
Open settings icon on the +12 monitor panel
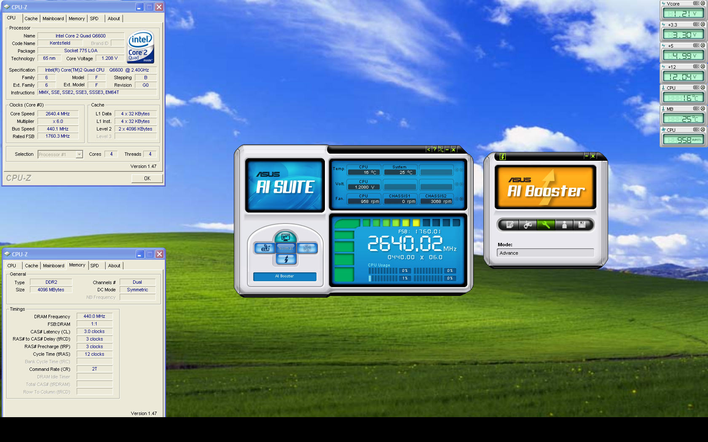point(696,67)
